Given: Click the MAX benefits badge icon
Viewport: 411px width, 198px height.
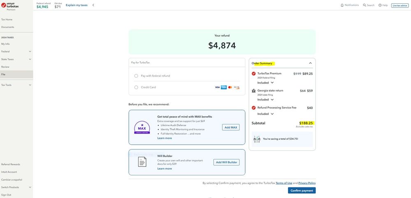Looking at the screenshot, I should pos(142,127).
